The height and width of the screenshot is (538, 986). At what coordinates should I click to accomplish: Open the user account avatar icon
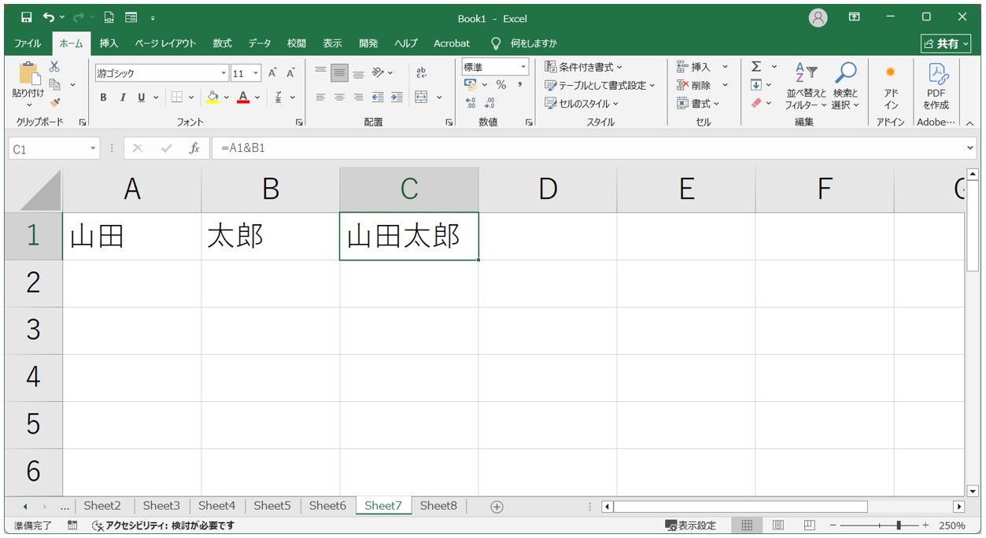(x=818, y=17)
